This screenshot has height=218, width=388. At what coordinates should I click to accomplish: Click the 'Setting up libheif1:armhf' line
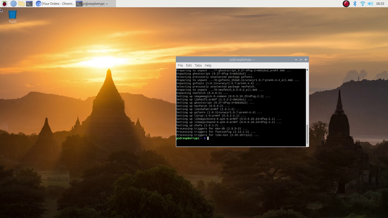tap(214, 100)
